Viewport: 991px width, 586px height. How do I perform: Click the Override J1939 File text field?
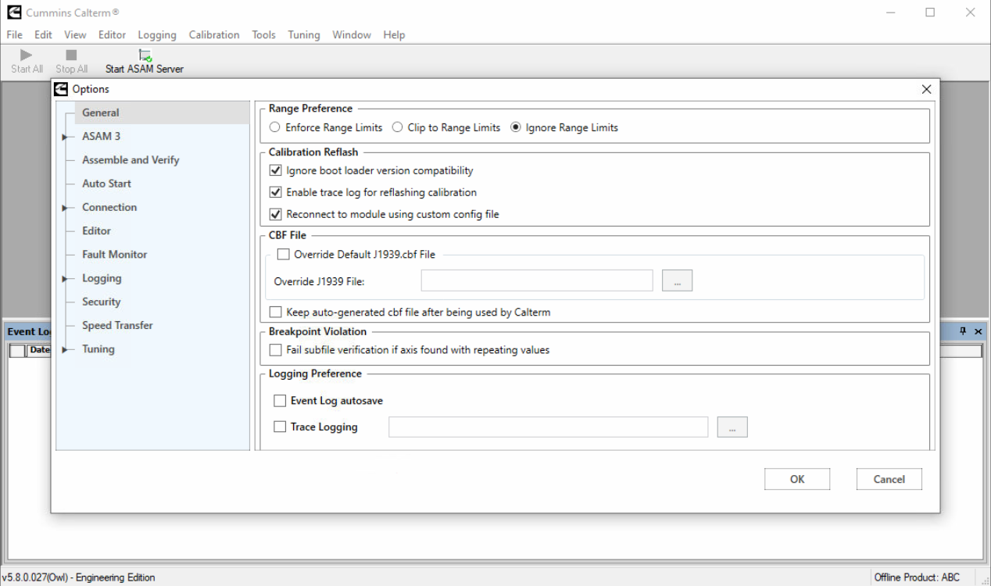pyautogui.click(x=536, y=280)
